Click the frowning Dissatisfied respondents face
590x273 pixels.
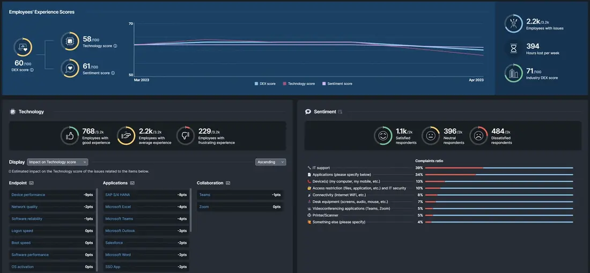[x=478, y=135]
